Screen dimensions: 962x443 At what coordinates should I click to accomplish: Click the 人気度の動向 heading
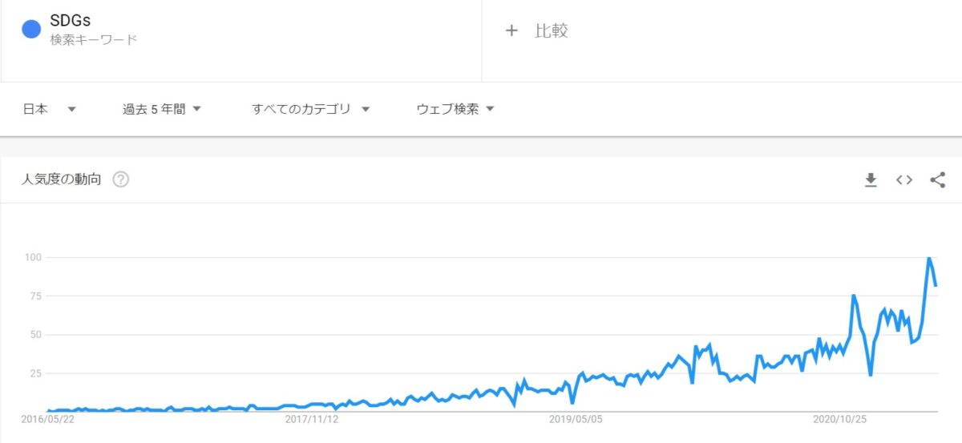coord(62,179)
